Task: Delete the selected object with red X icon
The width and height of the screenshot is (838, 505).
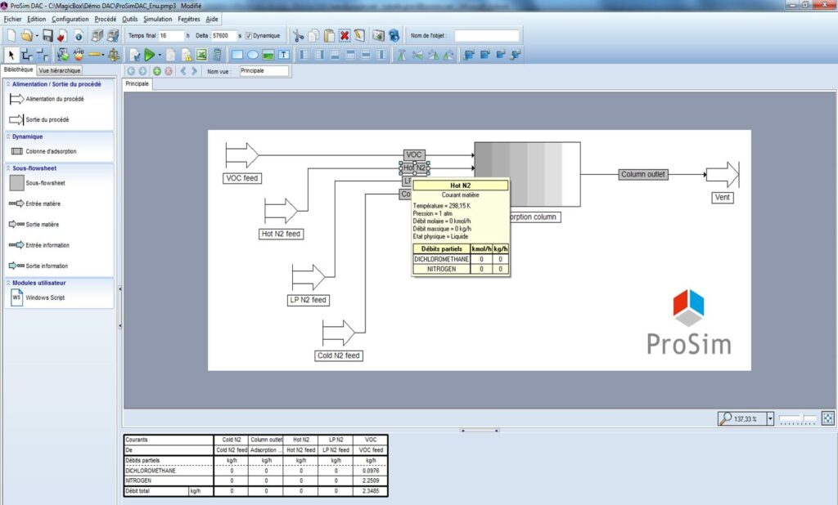Action: [x=345, y=36]
